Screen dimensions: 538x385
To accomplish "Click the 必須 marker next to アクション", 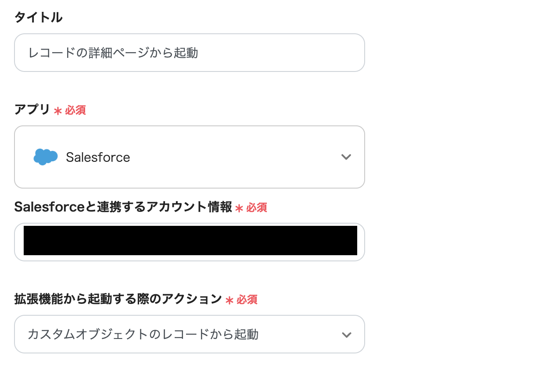I will [x=247, y=300].
